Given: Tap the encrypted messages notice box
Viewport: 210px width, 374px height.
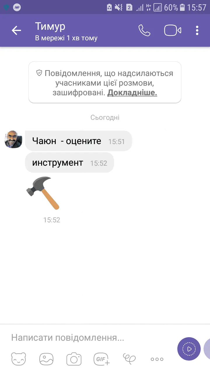Looking at the screenshot, I should (105, 82).
